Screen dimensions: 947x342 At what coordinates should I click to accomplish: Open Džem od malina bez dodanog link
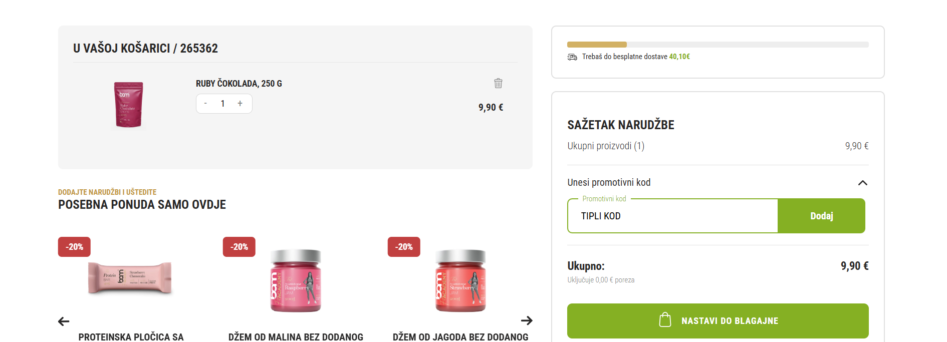pos(296,337)
